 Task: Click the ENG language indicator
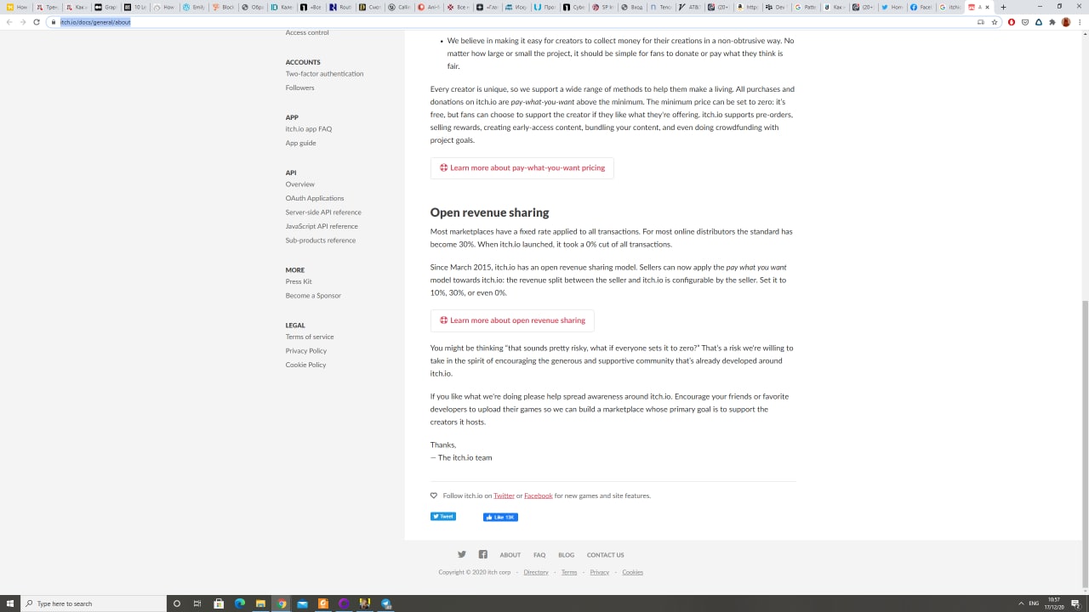click(1034, 603)
